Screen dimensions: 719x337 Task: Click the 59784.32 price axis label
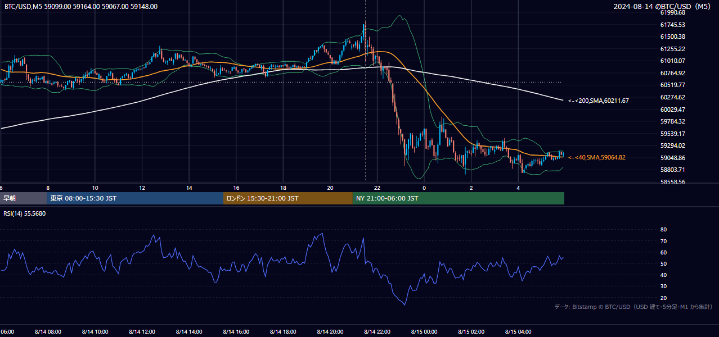click(672, 121)
